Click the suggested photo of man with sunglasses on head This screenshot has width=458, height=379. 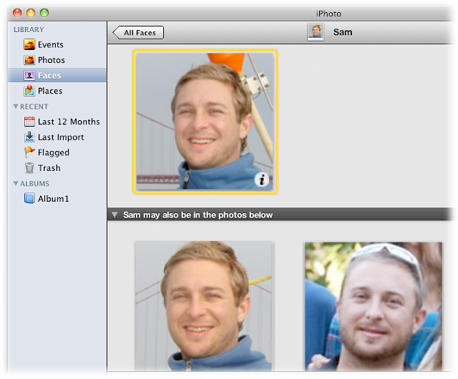coord(374,306)
